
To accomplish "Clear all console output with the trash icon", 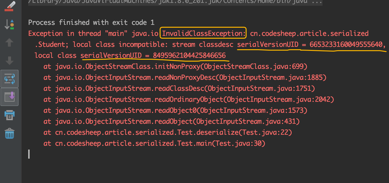I will [9, 133].
